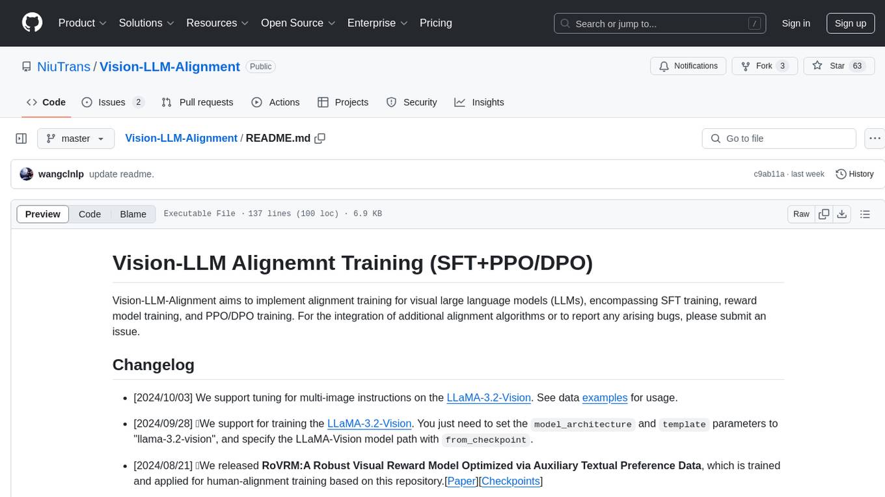The image size is (885, 497).
Task: Click the model_architecture code text
Action: [582, 424]
